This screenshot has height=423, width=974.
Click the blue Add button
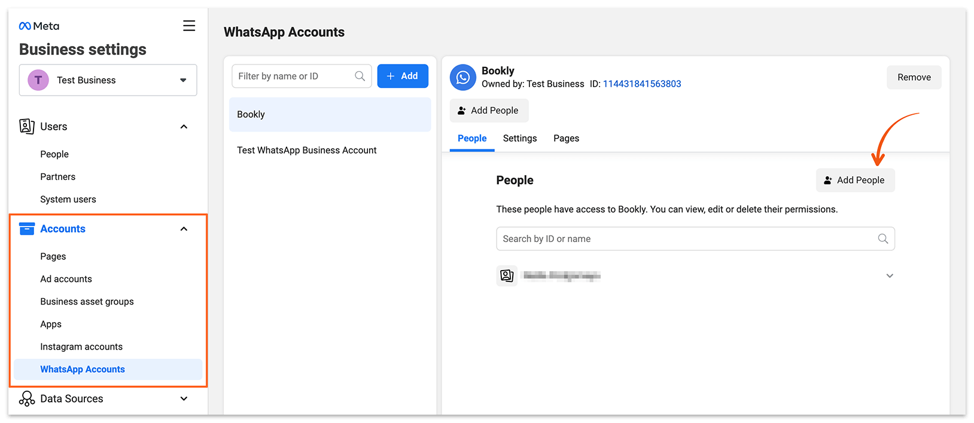(x=403, y=76)
